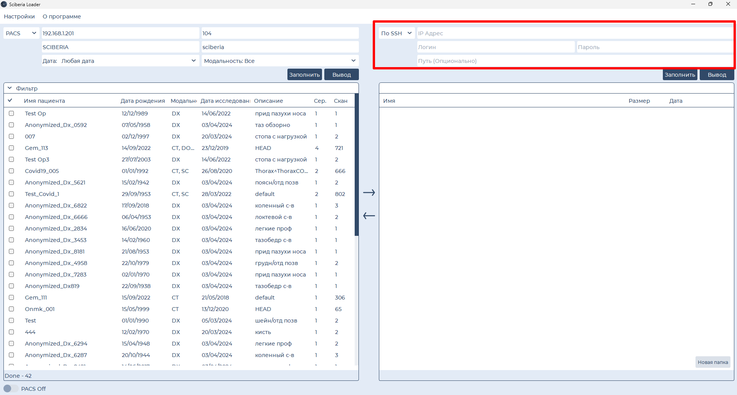
Task: Click the Сер. column header
Action: [x=320, y=101]
